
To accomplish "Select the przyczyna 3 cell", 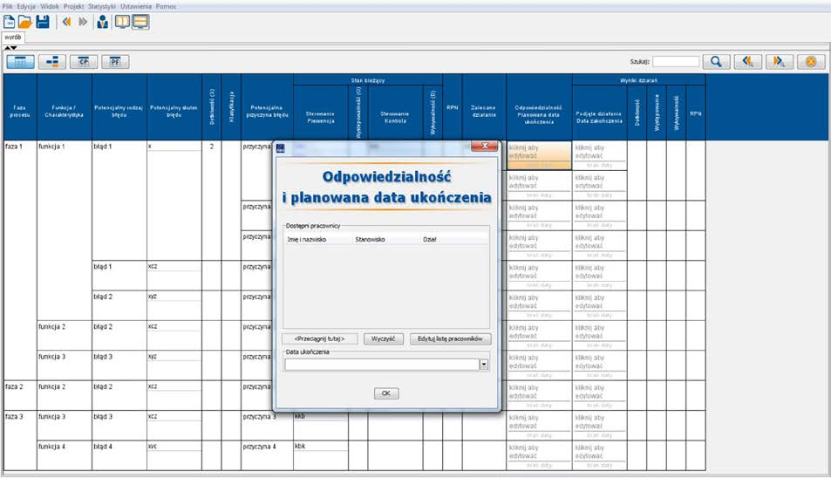I will tap(267, 425).
